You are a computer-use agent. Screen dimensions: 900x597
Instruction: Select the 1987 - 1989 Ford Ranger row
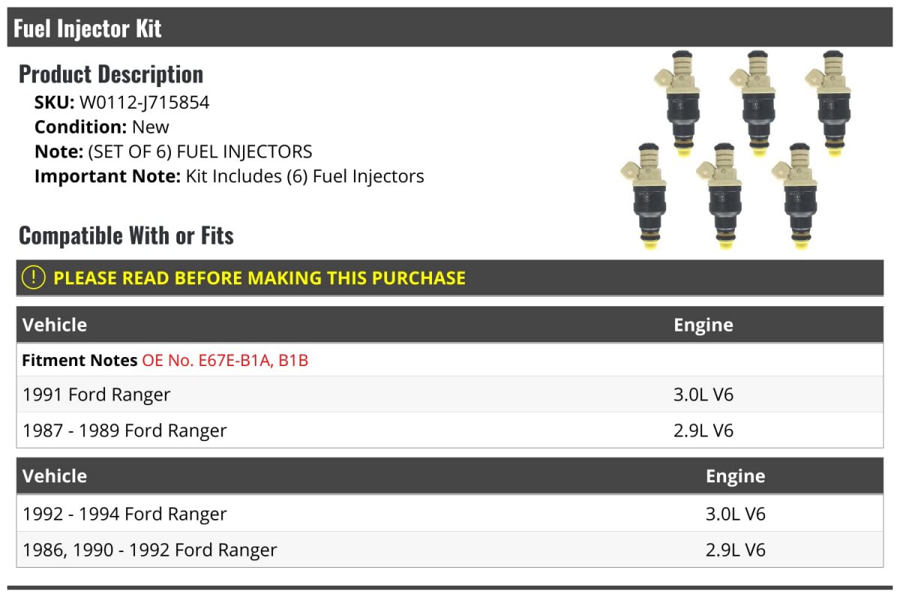coord(450,430)
